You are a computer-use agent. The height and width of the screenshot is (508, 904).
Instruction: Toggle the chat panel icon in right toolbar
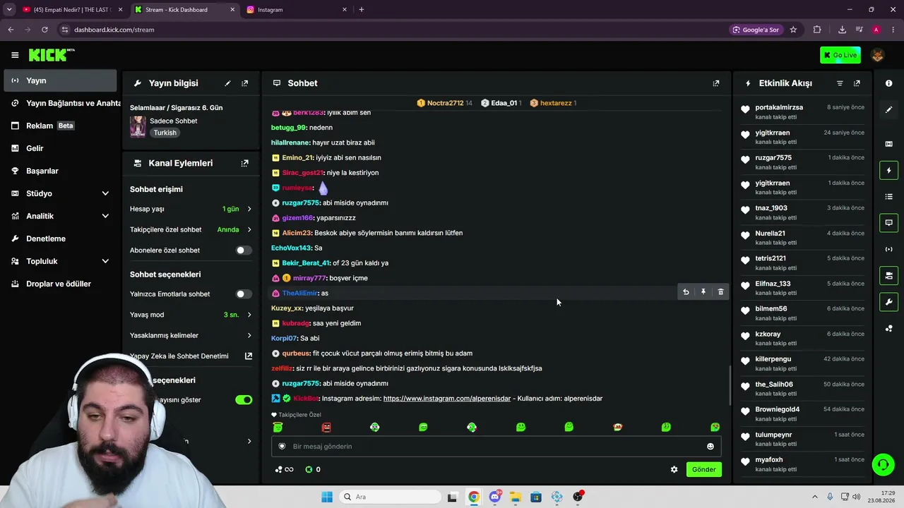tap(889, 223)
